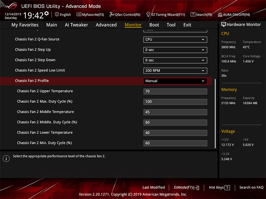Select the Monitor tab
The image size is (266, 199).
pos(133,25)
